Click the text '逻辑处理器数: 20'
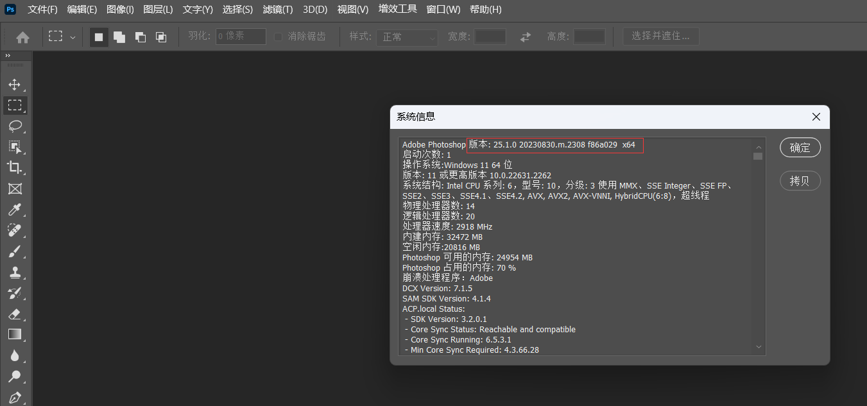Screen dimensions: 867x406 point(438,216)
